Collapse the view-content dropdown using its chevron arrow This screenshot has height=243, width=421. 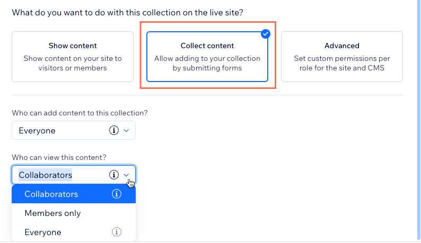tap(126, 175)
